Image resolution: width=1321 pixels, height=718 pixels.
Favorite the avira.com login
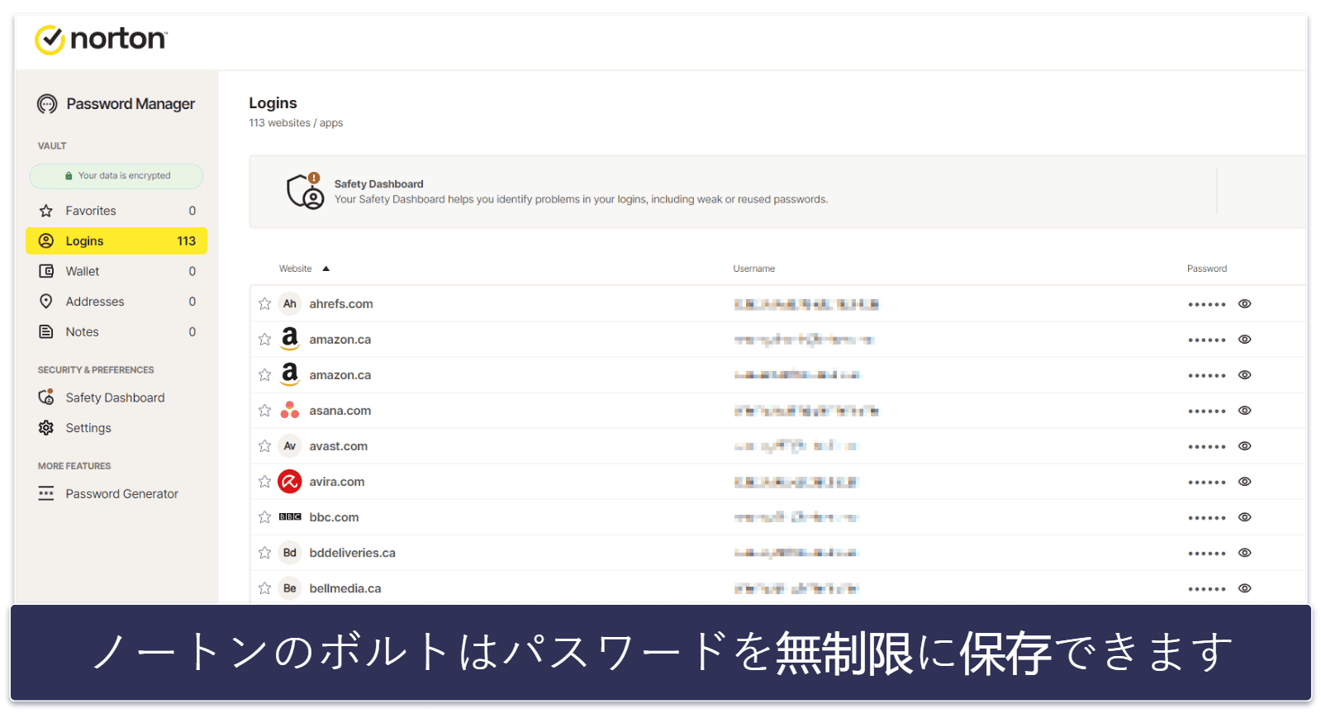(x=264, y=482)
